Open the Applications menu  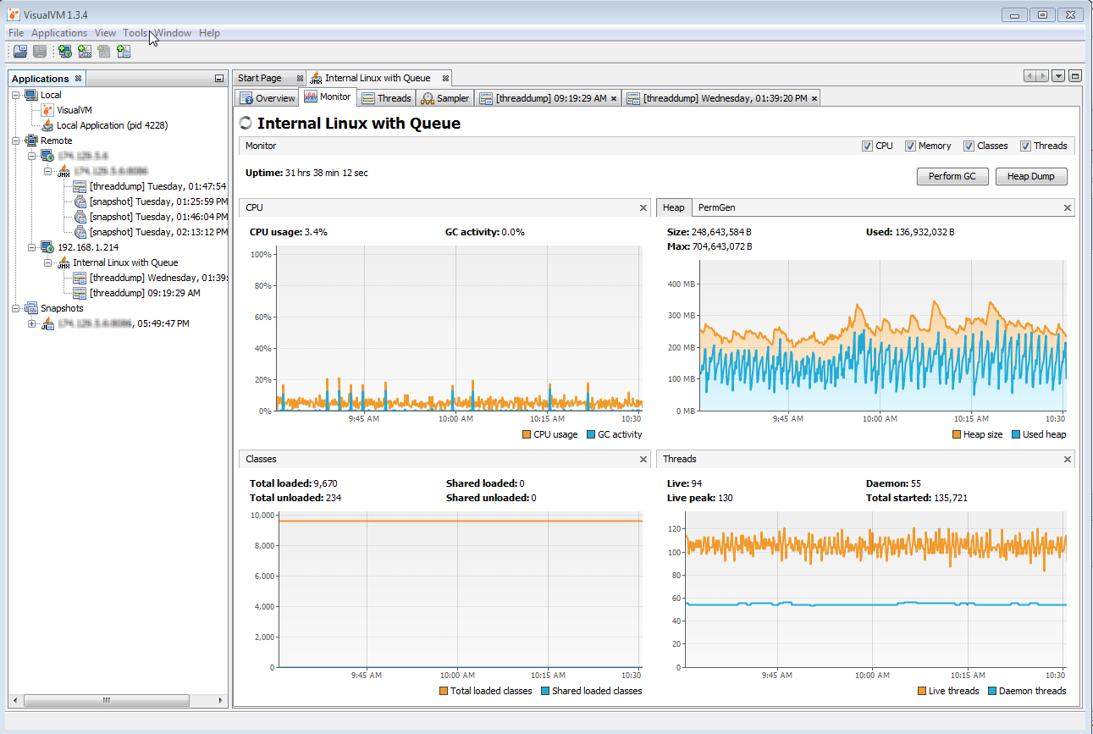(59, 33)
